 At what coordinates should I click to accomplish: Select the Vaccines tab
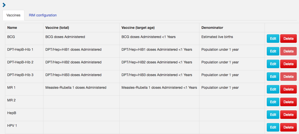13,15
